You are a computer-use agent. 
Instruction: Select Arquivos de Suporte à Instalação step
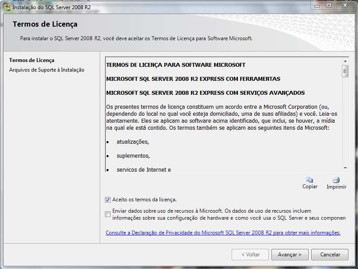pyautogui.click(x=47, y=70)
